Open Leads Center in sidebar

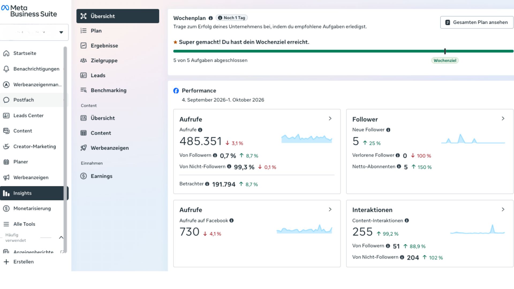28,116
